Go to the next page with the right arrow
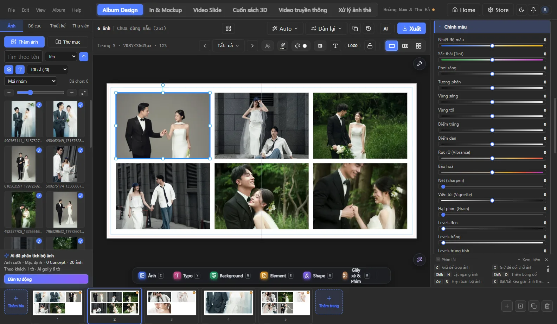Image resolution: width=557 pixels, height=324 pixels. coord(252,46)
